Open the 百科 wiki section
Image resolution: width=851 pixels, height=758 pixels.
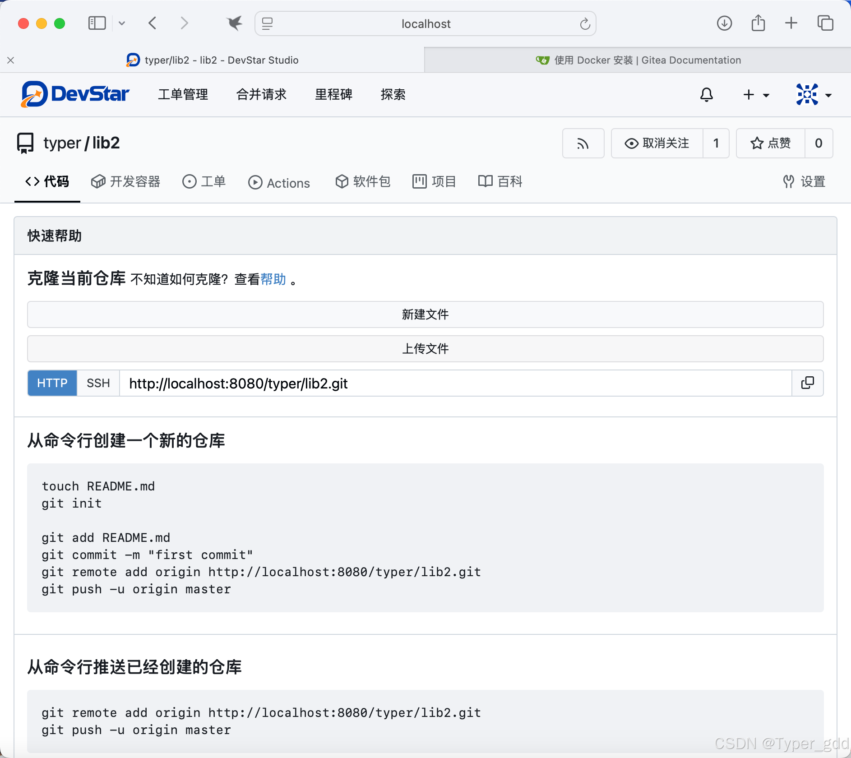point(500,181)
